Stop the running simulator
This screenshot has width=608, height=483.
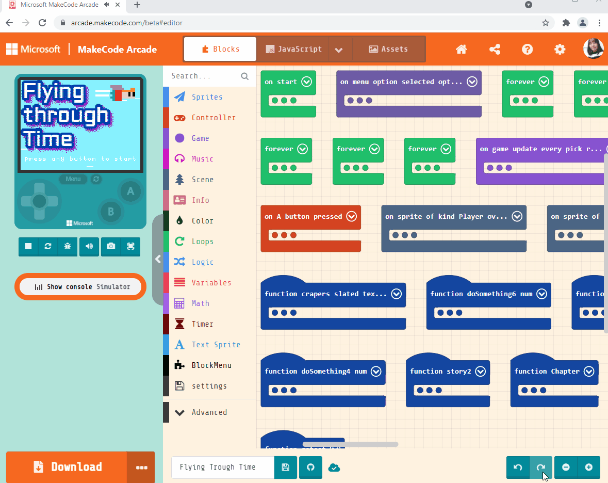point(28,247)
